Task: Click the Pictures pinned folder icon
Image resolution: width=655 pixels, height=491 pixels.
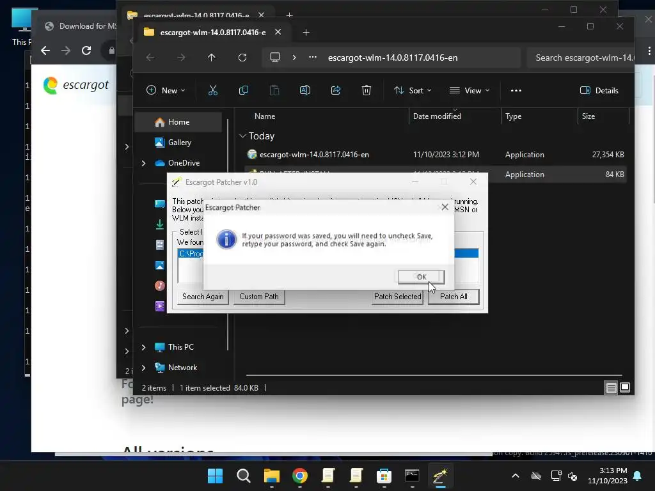Action: (159, 265)
